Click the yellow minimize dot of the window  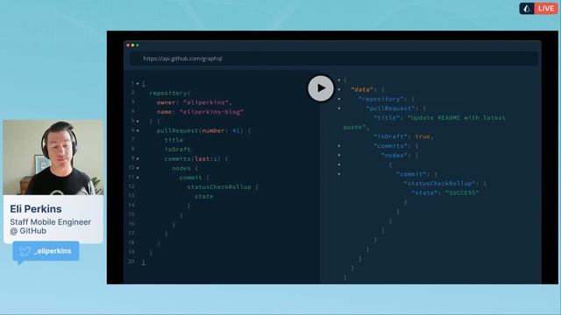132,45
